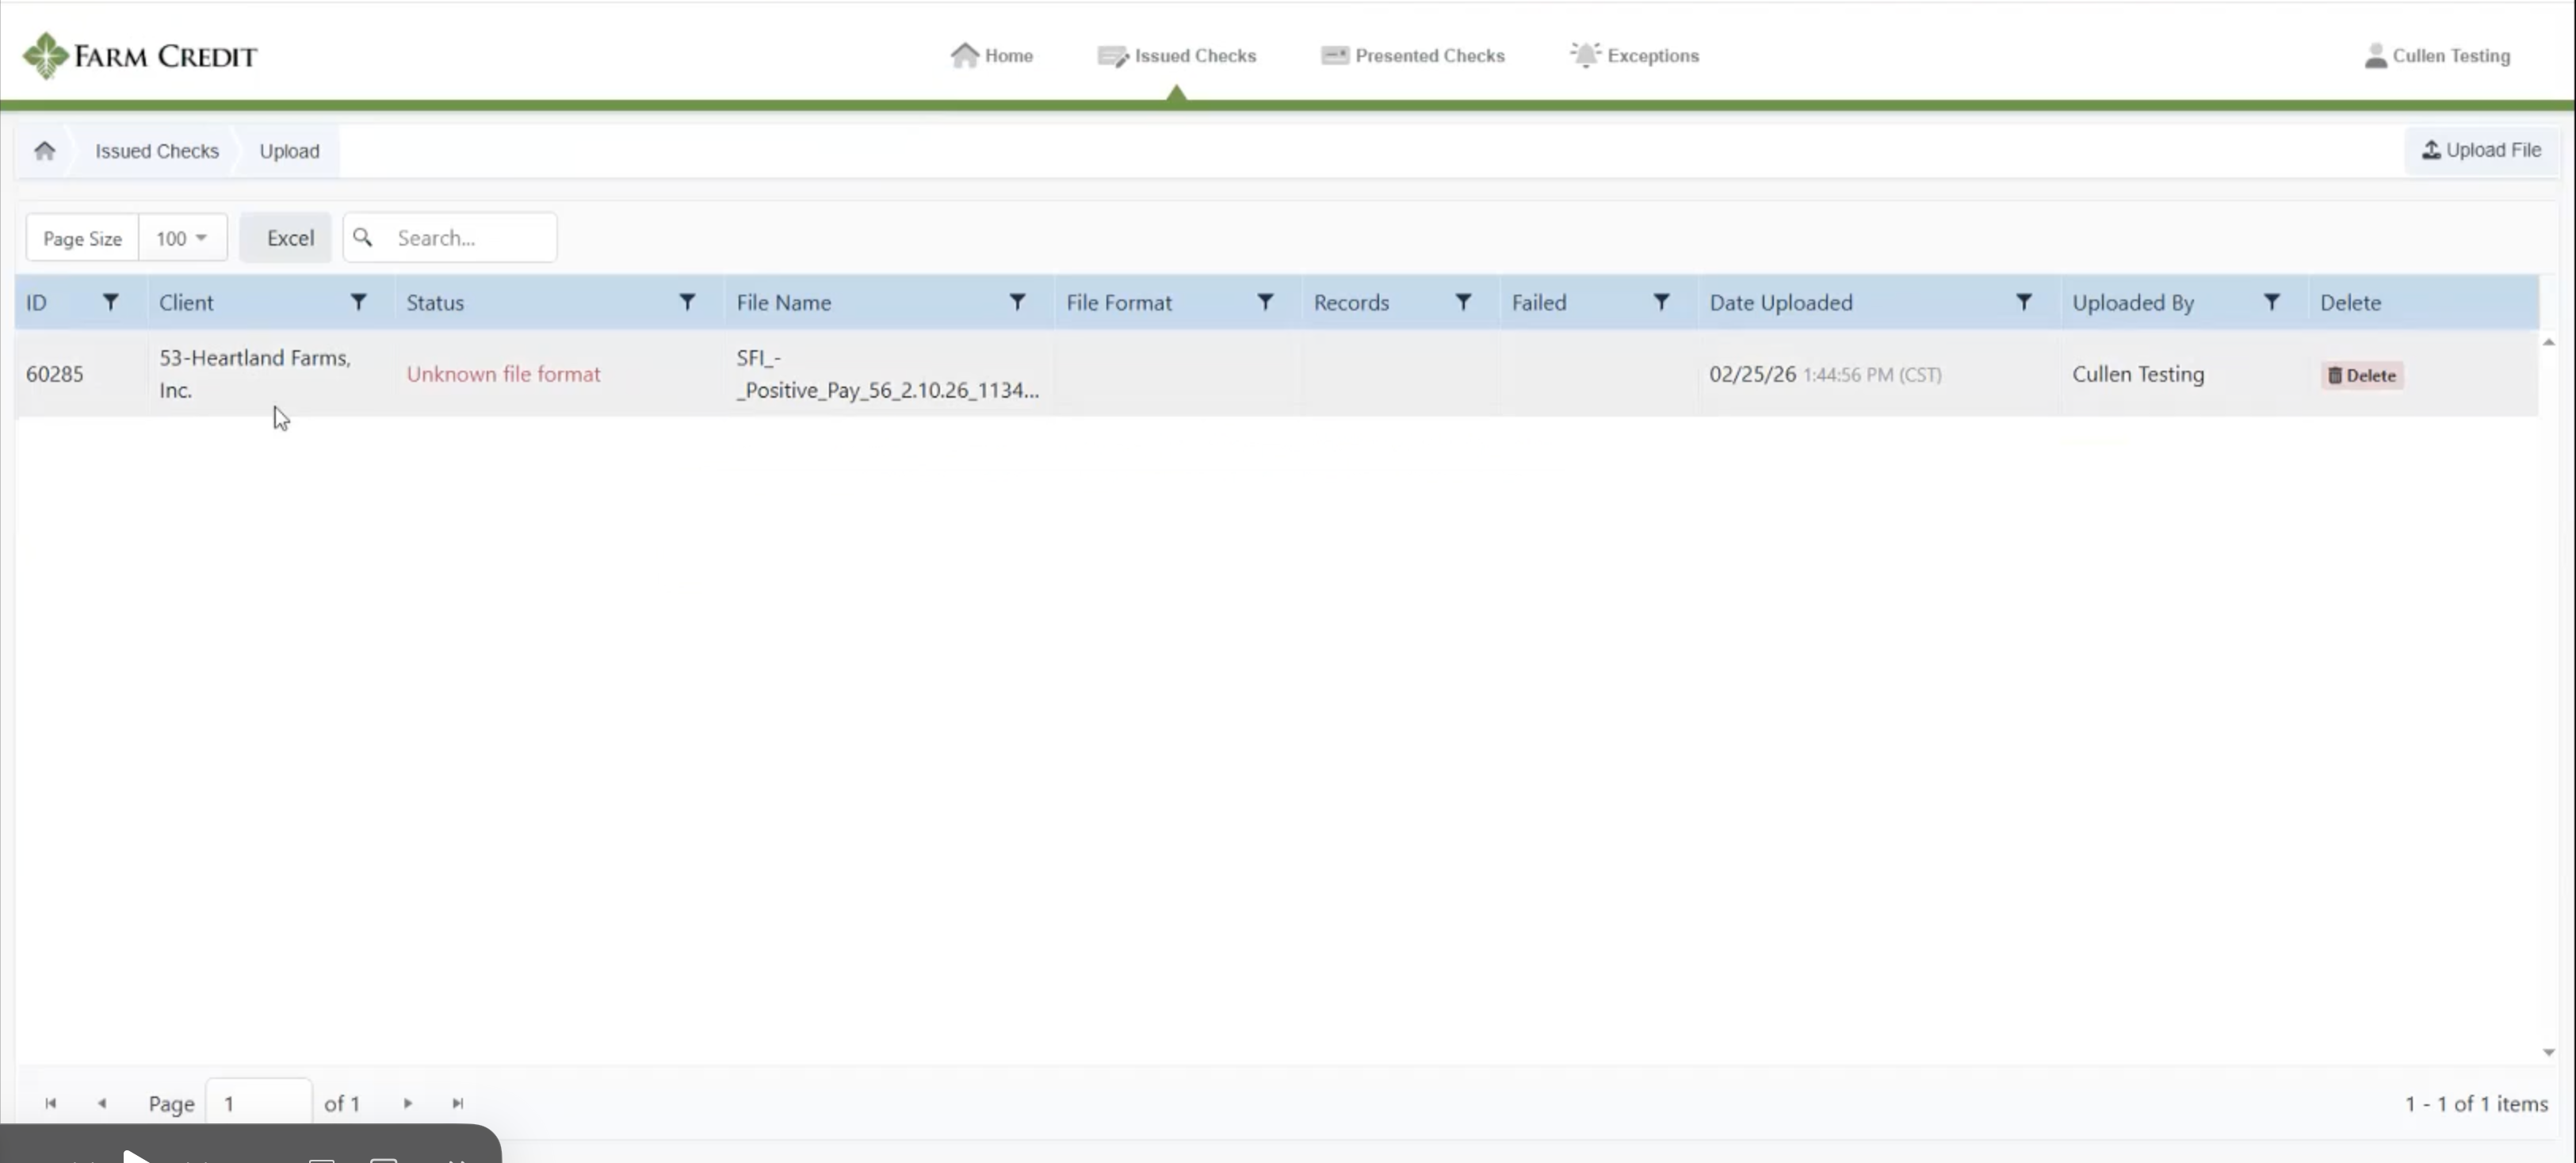The height and width of the screenshot is (1163, 2576).
Task: Go to the last page arrow
Action: (x=458, y=1103)
